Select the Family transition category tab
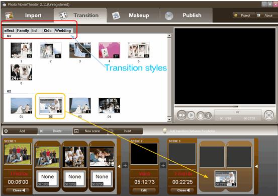Screen dimensions: 278x196 [23, 31]
